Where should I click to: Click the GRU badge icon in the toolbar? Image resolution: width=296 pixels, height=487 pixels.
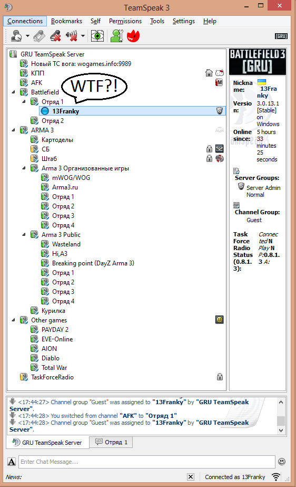pos(281,36)
